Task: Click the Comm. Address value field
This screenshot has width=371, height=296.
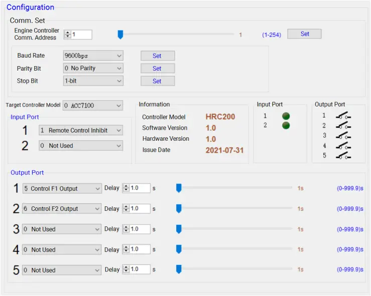Action: pyautogui.click(x=81, y=35)
